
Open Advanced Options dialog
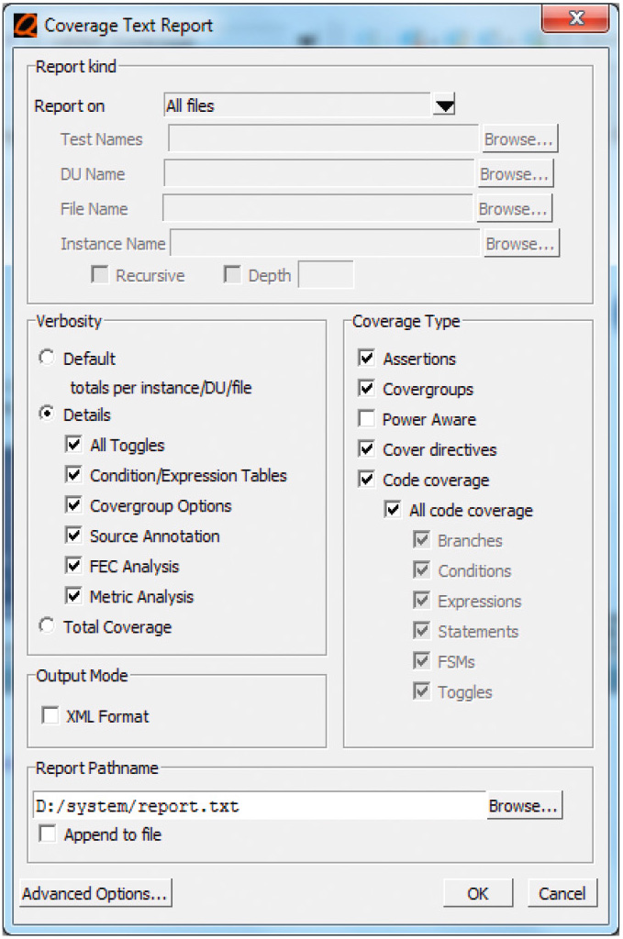click(95, 893)
